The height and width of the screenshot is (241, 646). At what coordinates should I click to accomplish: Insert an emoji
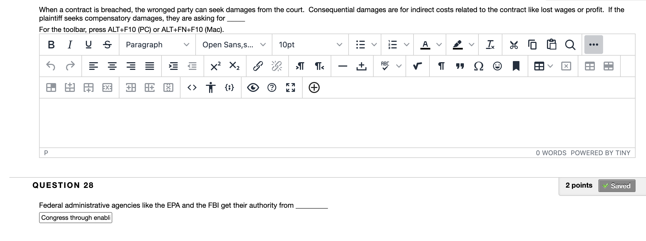coord(497,66)
